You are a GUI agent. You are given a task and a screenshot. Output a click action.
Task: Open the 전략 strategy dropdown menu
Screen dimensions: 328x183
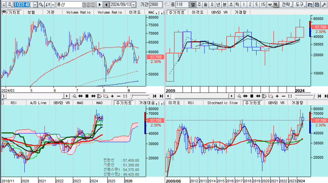286,4
